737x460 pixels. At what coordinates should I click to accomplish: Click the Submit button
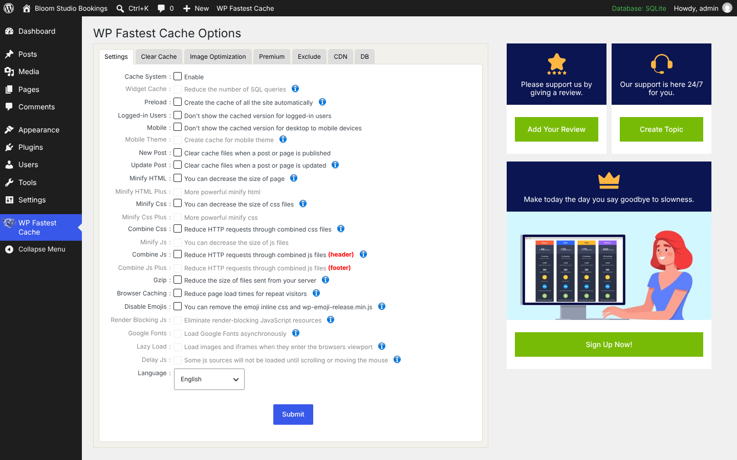pyautogui.click(x=293, y=415)
